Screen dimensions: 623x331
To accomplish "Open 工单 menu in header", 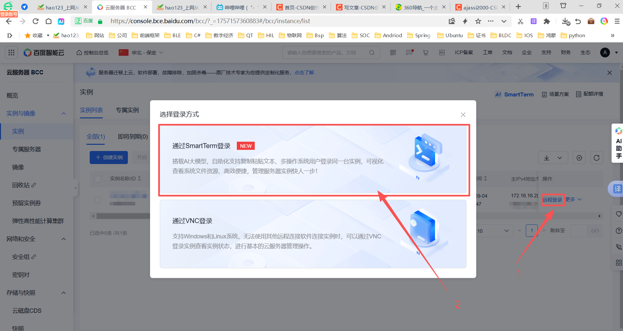I will pos(488,53).
